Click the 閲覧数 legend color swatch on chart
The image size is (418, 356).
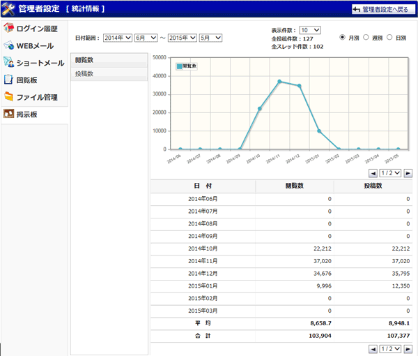179,66
